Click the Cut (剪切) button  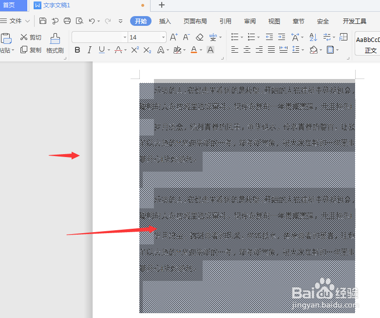pyautogui.click(x=31, y=38)
